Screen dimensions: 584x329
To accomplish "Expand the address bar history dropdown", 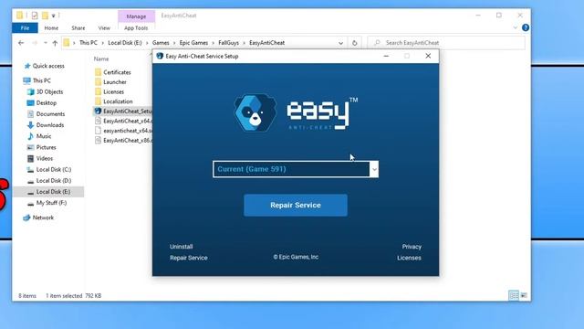I will 340,43.
